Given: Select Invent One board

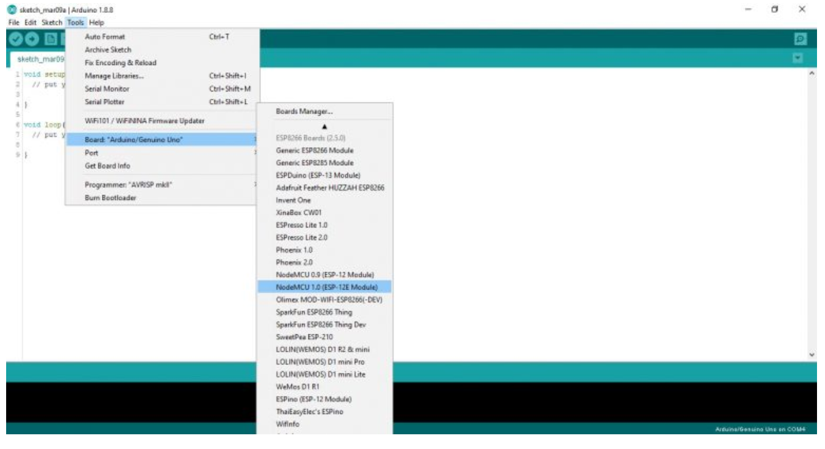Looking at the screenshot, I should 324,200.
